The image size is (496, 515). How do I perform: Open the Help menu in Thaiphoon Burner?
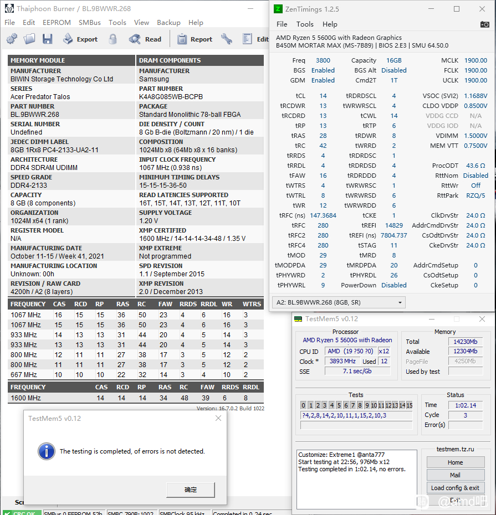(196, 22)
